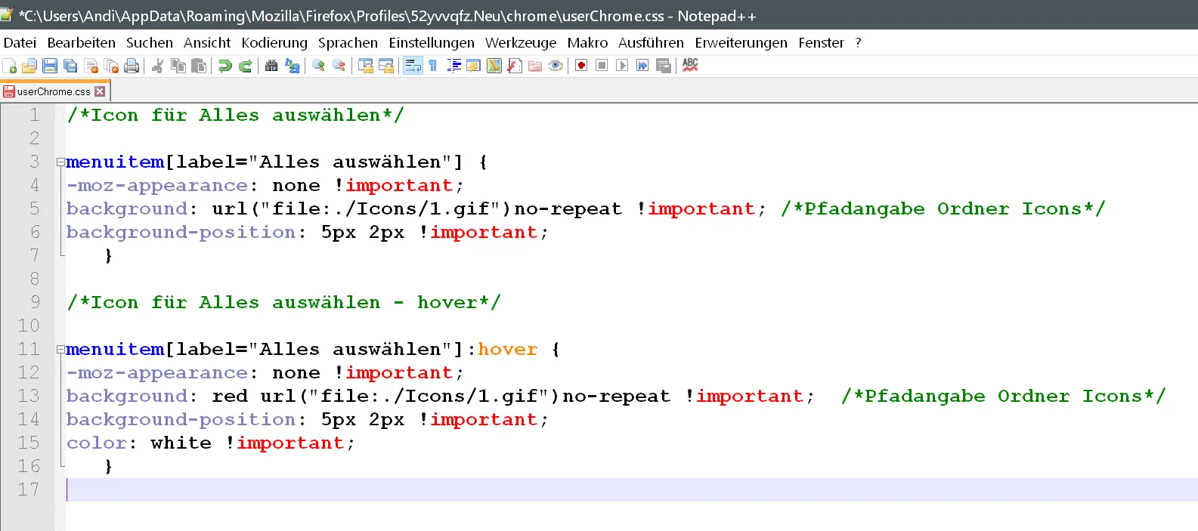
Task: Collapse the code block at line 3
Action: pyautogui.click(x=60, y=162)
